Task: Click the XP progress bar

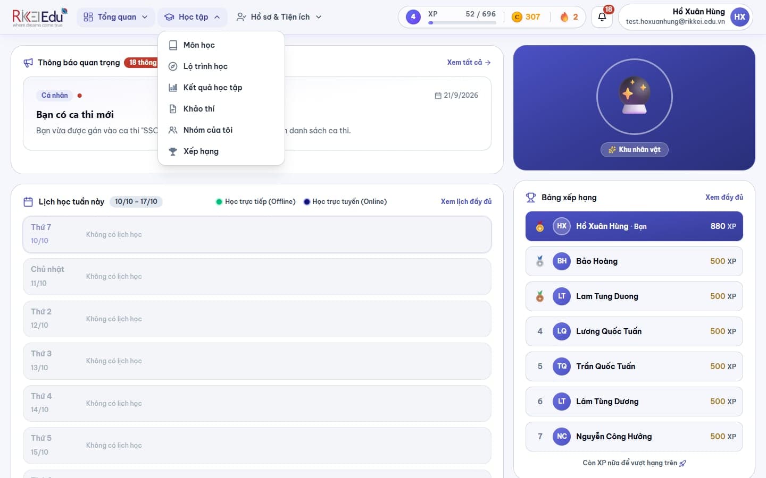Action: point(462,23)
